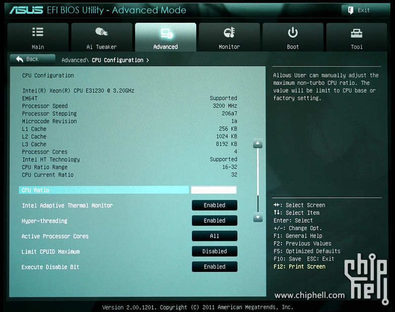The image size is (395, 312).
Task: Click the Monitor thermometer gauge icon
Action: [229, 32]
